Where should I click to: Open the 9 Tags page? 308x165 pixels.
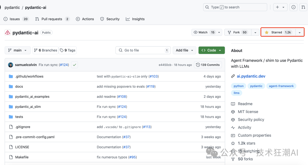coord(68,50)
